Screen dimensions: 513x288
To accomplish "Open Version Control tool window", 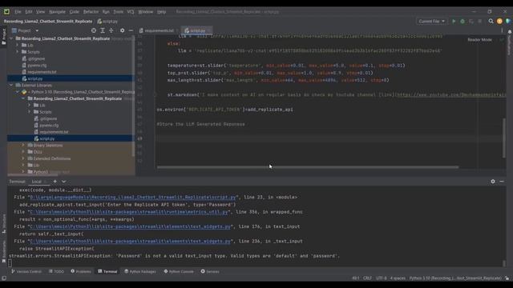I will 26,271.
